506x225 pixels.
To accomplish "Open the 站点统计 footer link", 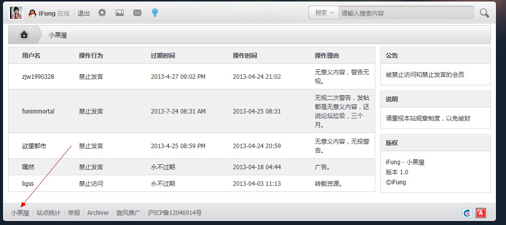I will (x=48, y=213).
